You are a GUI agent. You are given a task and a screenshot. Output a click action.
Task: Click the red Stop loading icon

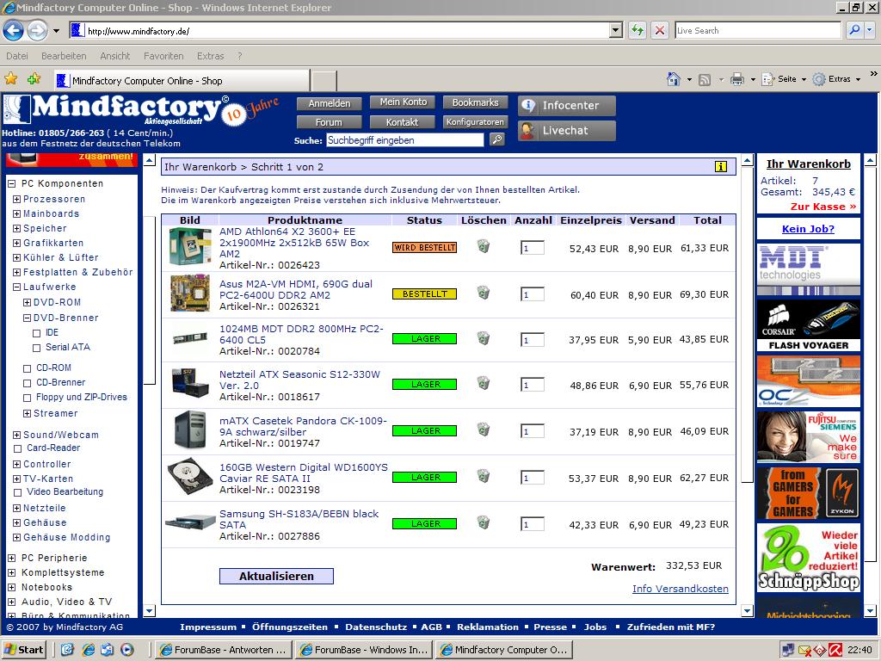(660, 30)
